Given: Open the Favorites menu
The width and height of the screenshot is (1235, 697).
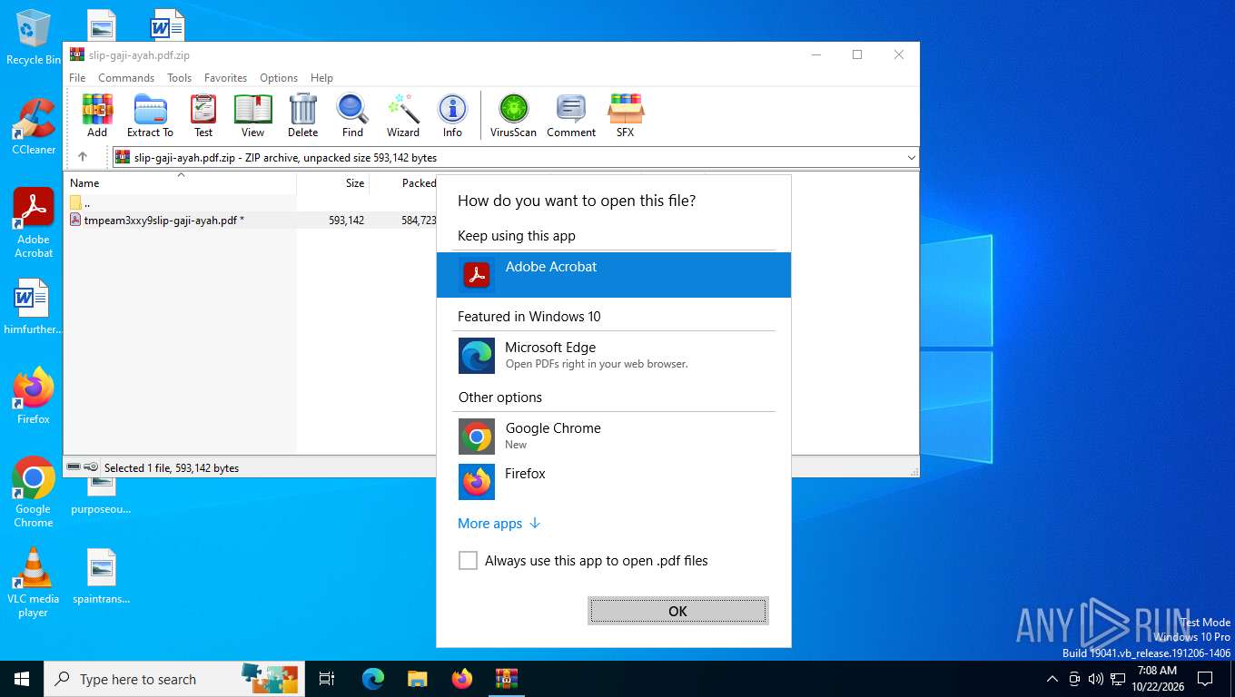Looking at the screenshot, I should point(225,78).
